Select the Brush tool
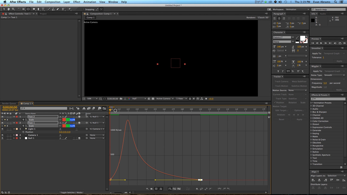Image resolution: width=347 pixels, height=195 pixels. (x=49, y=9)
